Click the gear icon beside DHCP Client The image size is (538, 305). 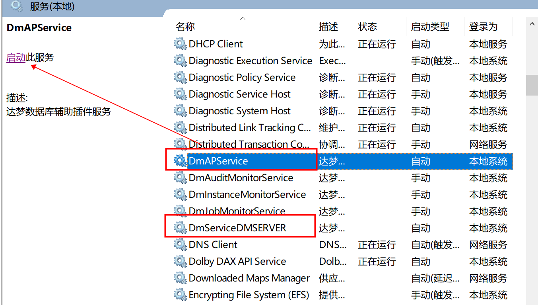181,44
